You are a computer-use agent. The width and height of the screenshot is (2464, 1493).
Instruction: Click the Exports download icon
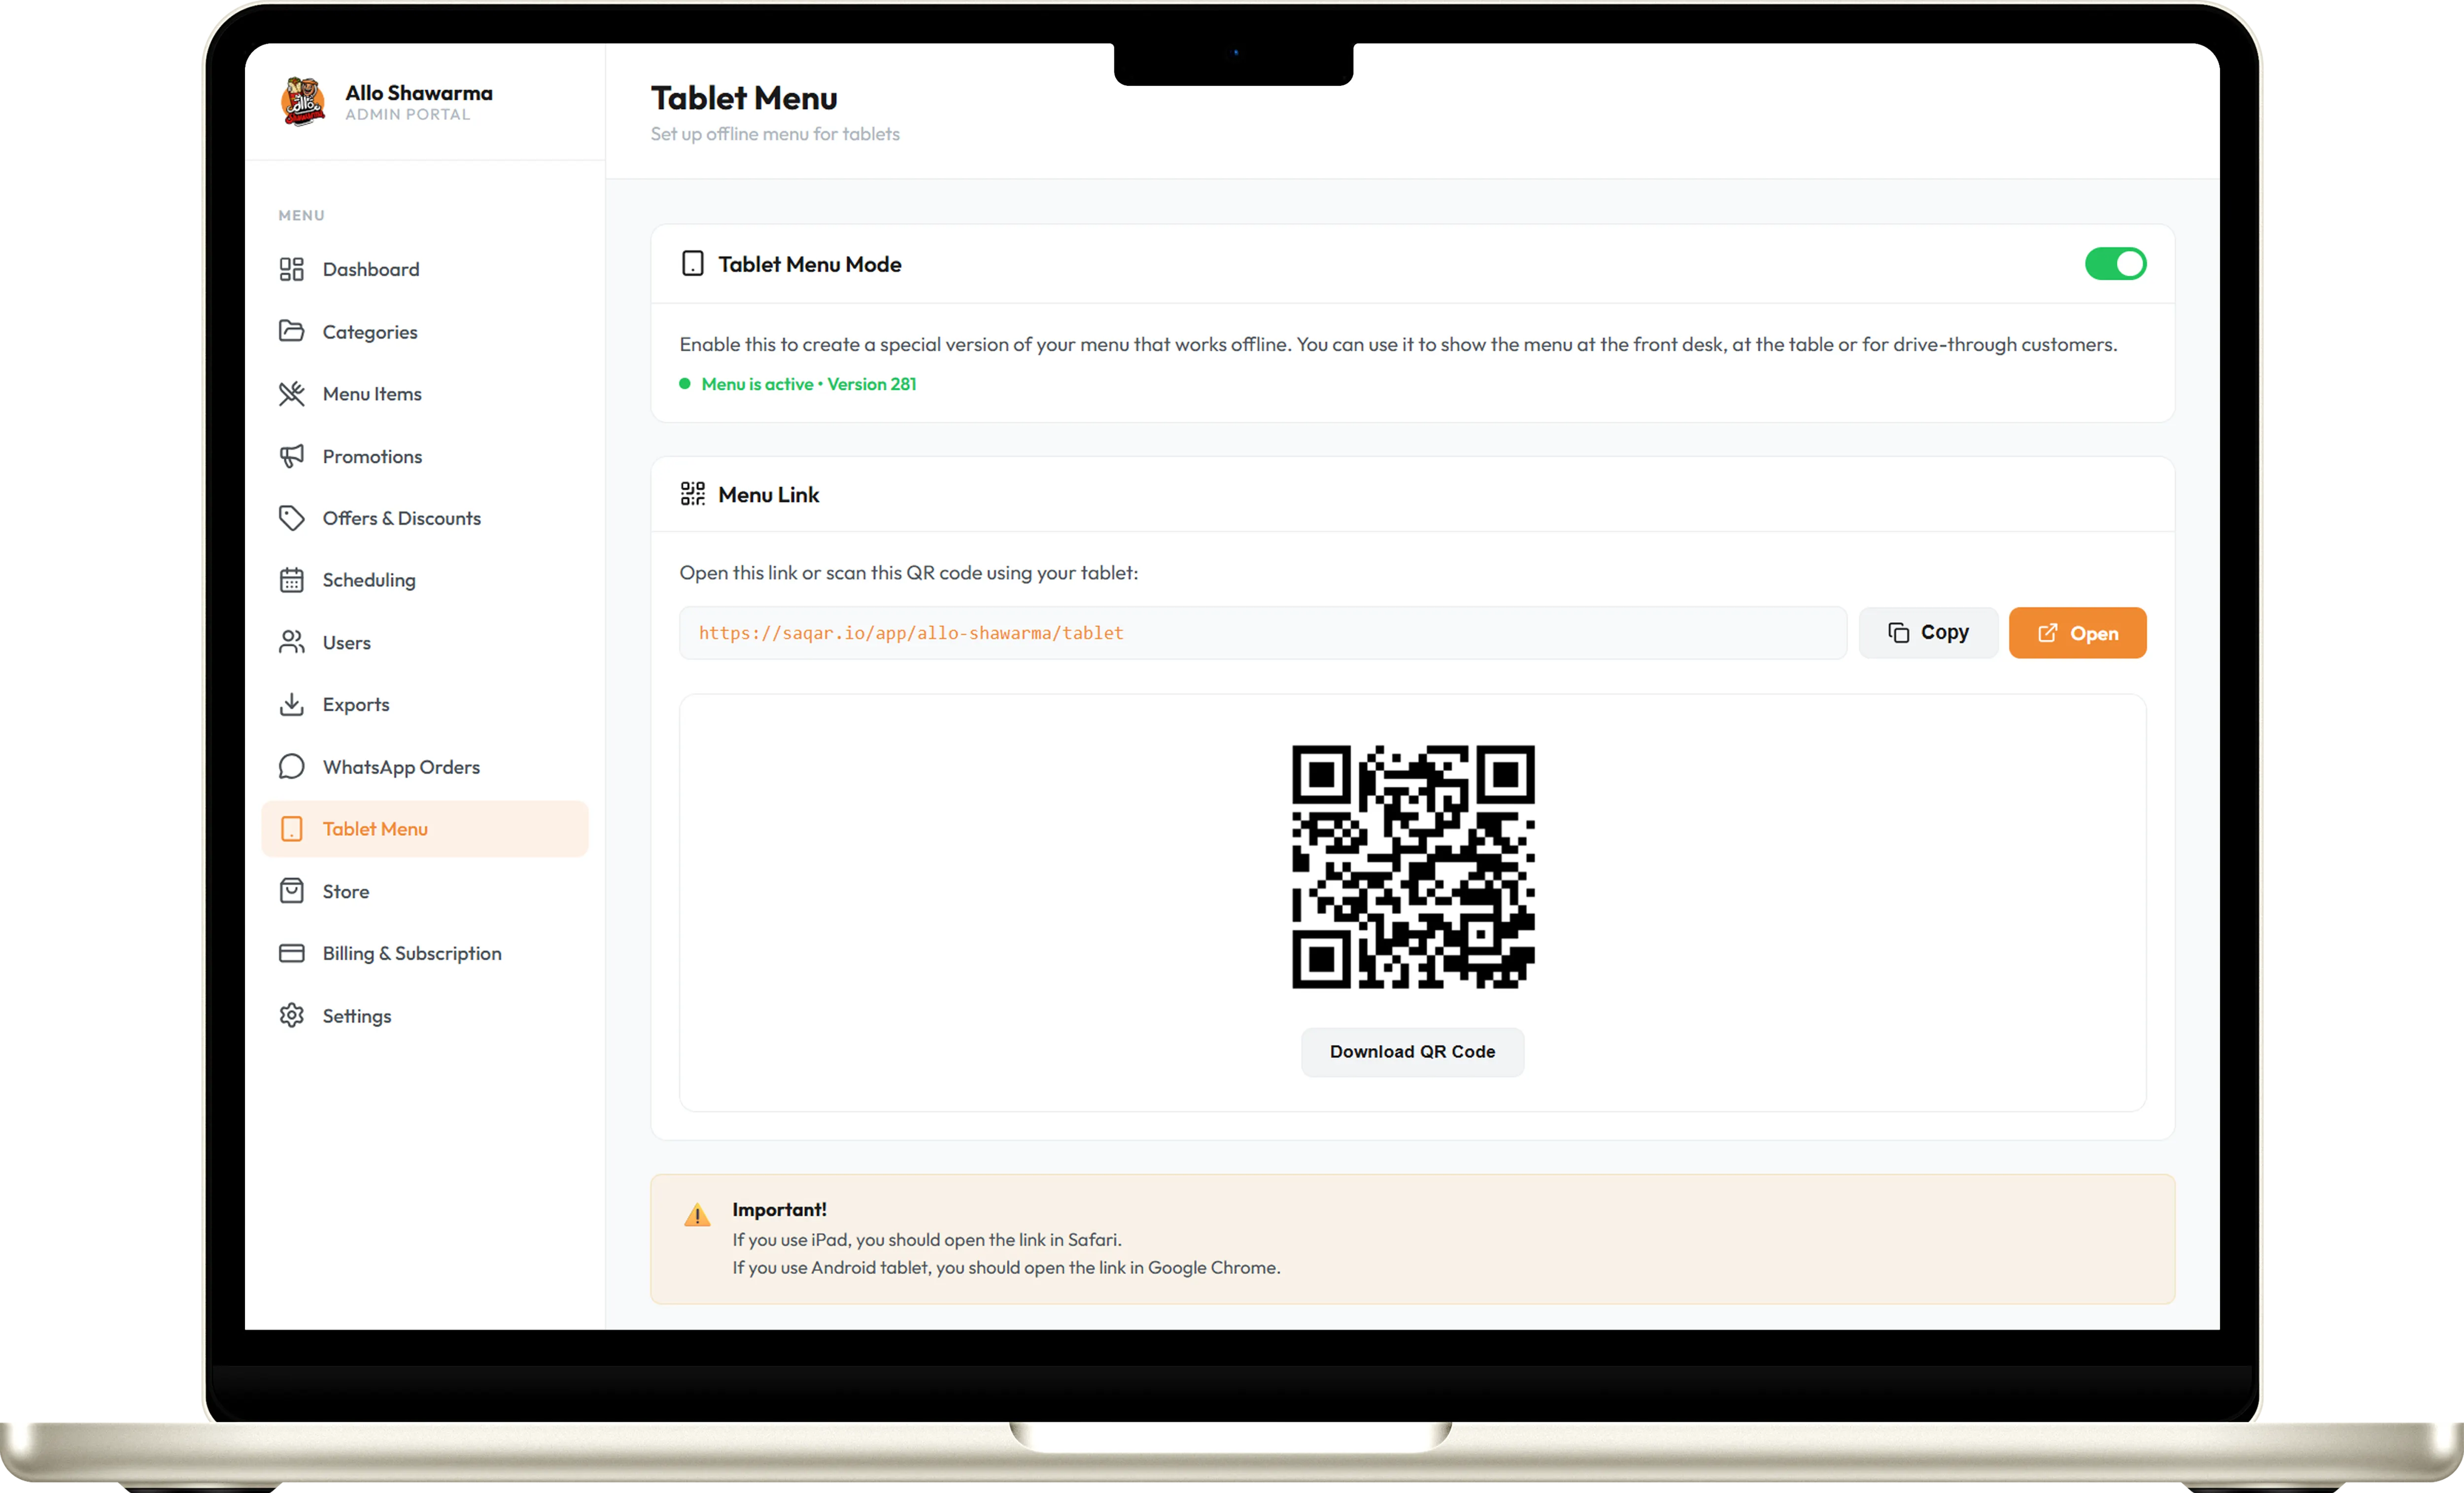coord(291,704)
